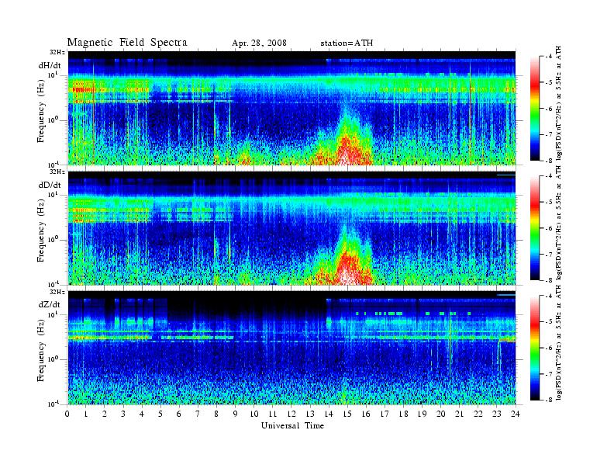Image resolution: width=614 pixels, height=475 pixels.
Task: Click the hour 13 tick label on time axis
Action: (310, 414)
